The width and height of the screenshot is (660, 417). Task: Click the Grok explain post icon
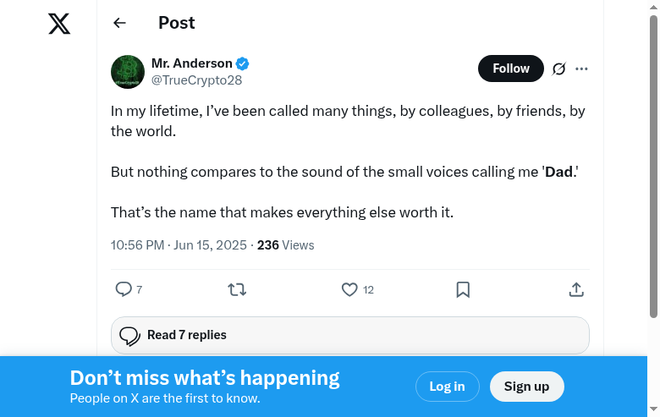[x=558, y=69]
